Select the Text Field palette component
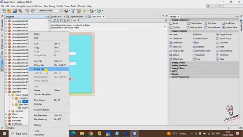Image resolution: width=243 pixels, height=137 pixels. click(x=222, y=43)
